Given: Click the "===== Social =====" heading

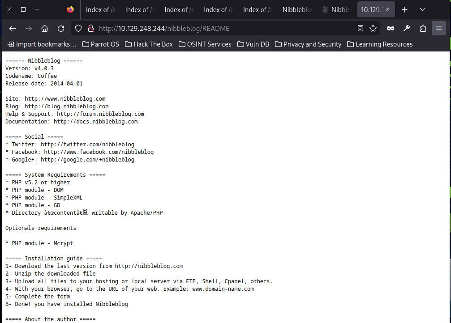Looking at the screenshot, I should (x=34, y=137).
